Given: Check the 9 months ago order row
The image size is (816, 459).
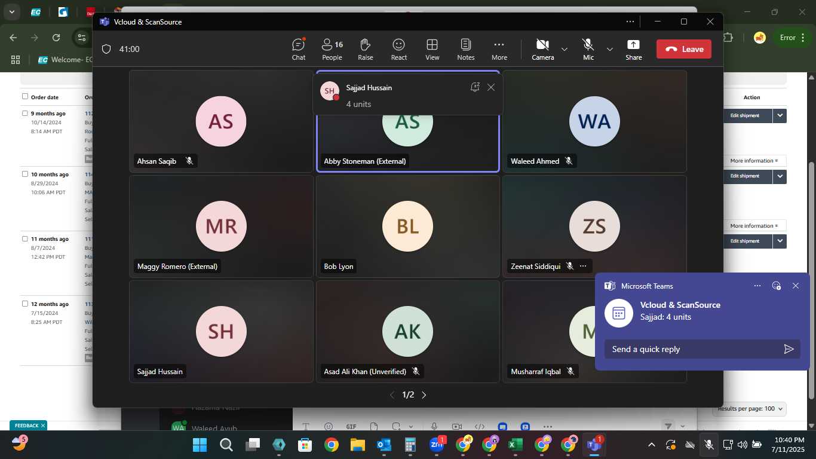Looking at the screenshot, I should [x=25, y=113].
